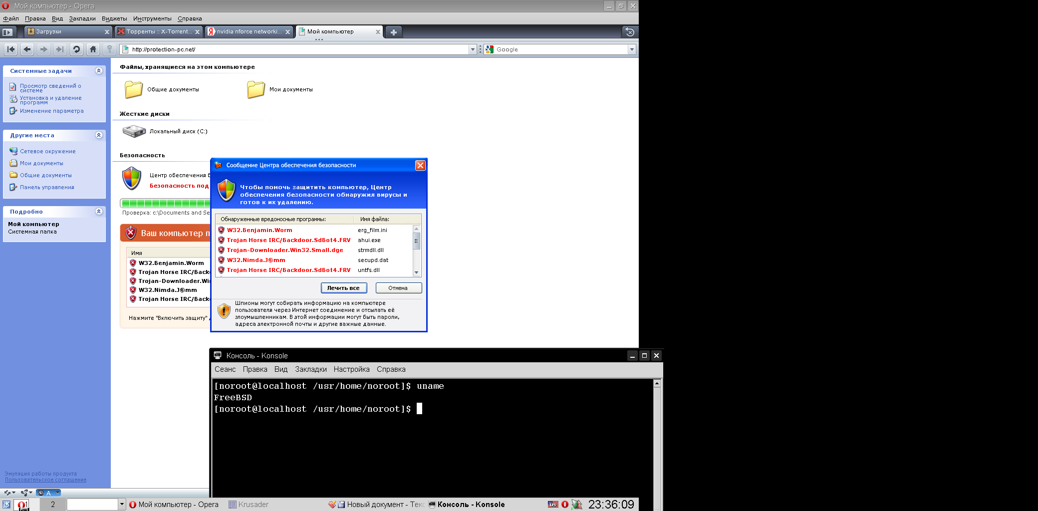Open Установка и удаление программ link
Screen dimensions: 1038x511
tap(51, 100)
